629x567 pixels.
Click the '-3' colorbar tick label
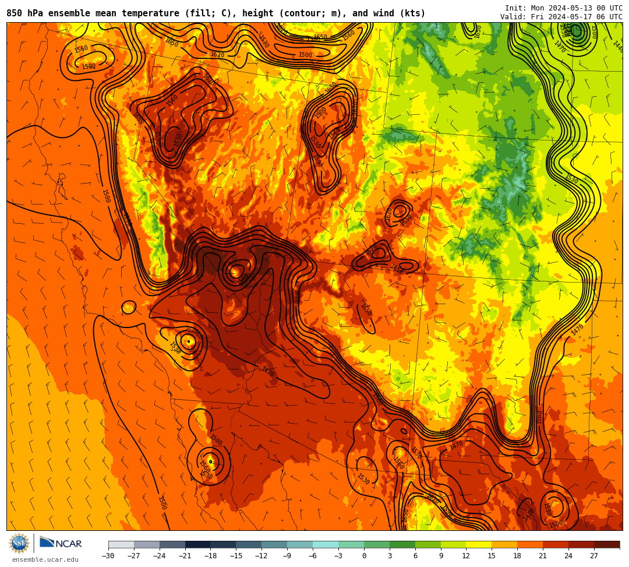tap(338, 556)
